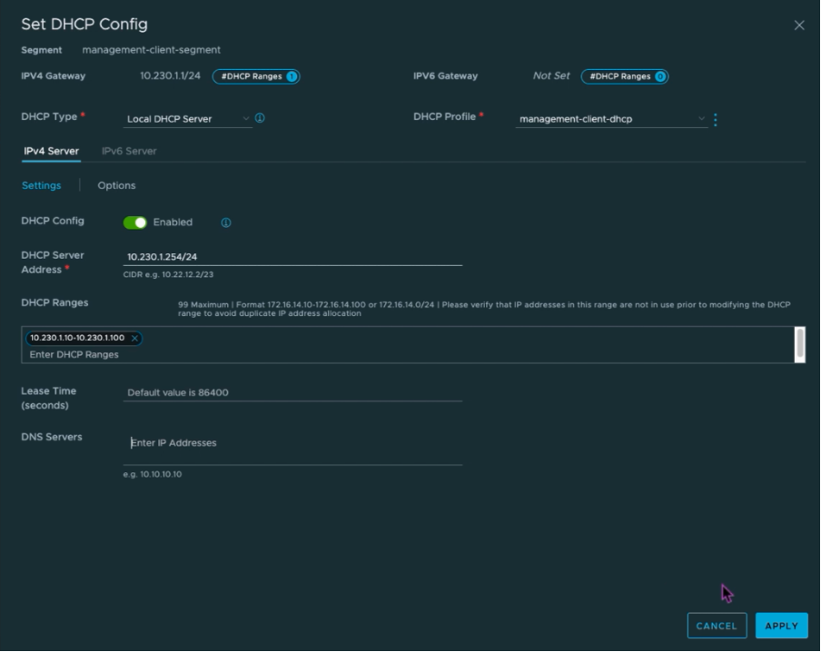This screenshot has width=821, height=652.
Task: Click the CIDR e.g. 10.22.12.2/23 hint
Action: tap(168, 274)
